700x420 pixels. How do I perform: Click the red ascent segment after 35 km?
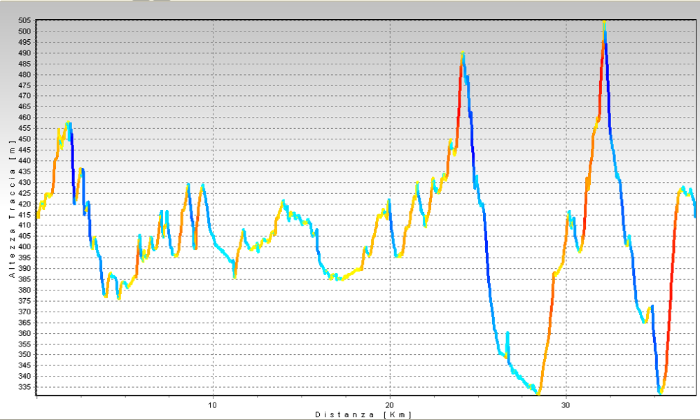pyautogui.click(x=671, y=280)
